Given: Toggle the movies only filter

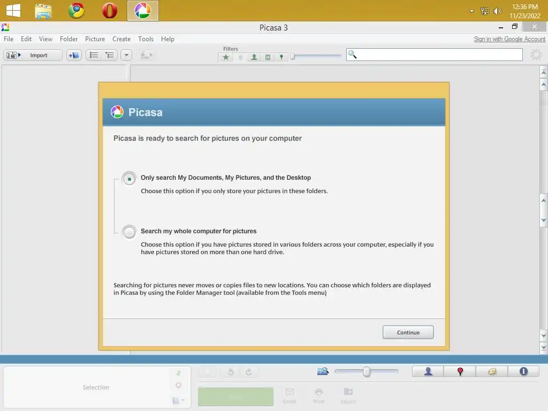Looking at the screenshot, I should point(268,57).
